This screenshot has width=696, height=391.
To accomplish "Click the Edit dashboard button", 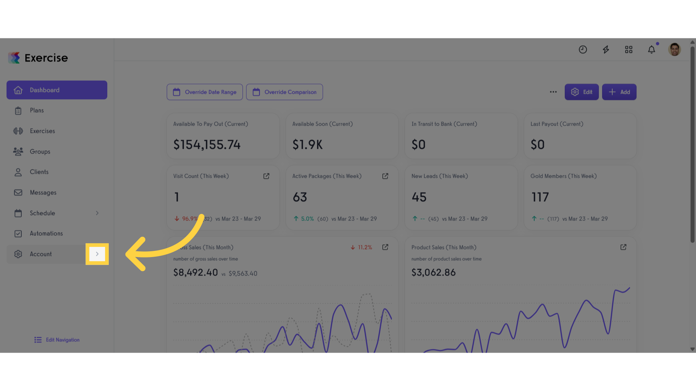I will 581,92.
